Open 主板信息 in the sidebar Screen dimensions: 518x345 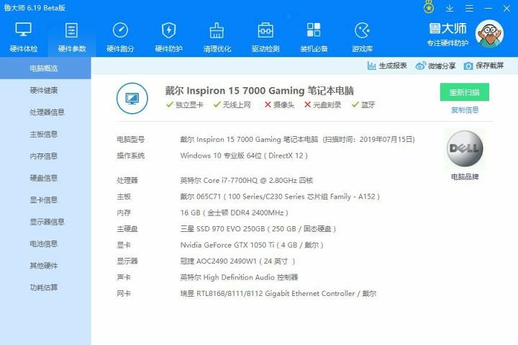(x=44, y=134)
